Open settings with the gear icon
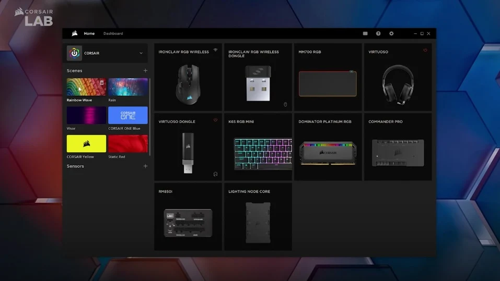500x281 pixels. (391, 33)
